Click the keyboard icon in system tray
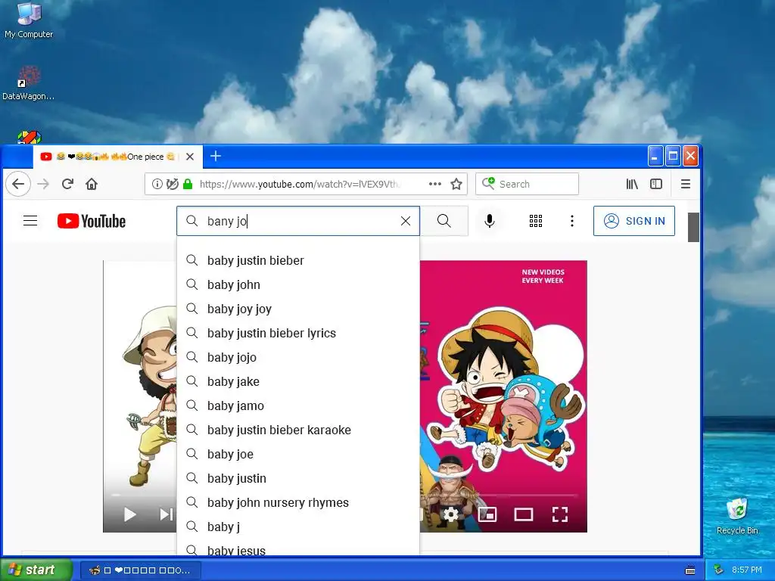The height and width of the screenshot is (581, 775). [690, 570]
